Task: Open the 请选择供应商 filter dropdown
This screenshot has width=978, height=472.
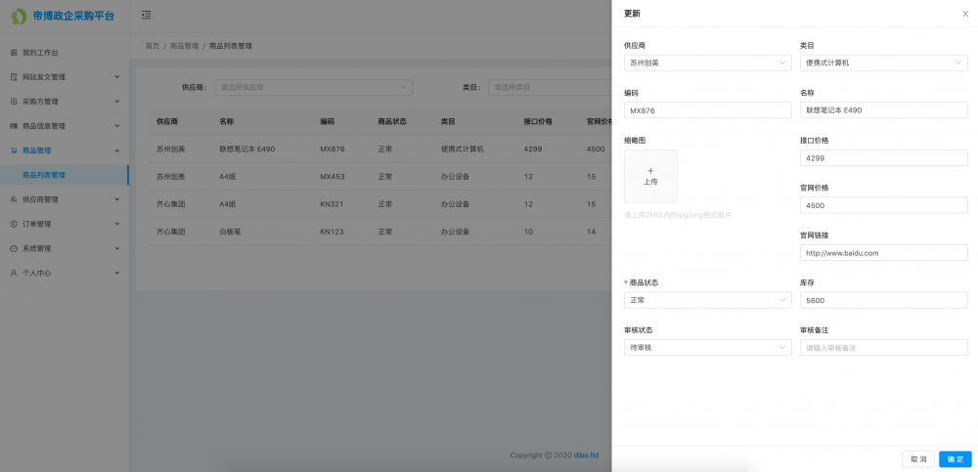Action: coord(313,87)
